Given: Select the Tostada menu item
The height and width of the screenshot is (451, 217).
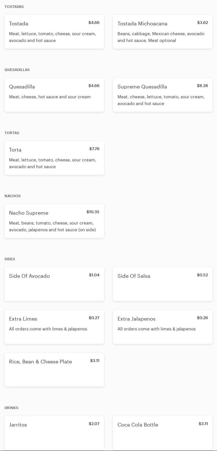Looking at the screenshot, I should click(x=54, y=32).
